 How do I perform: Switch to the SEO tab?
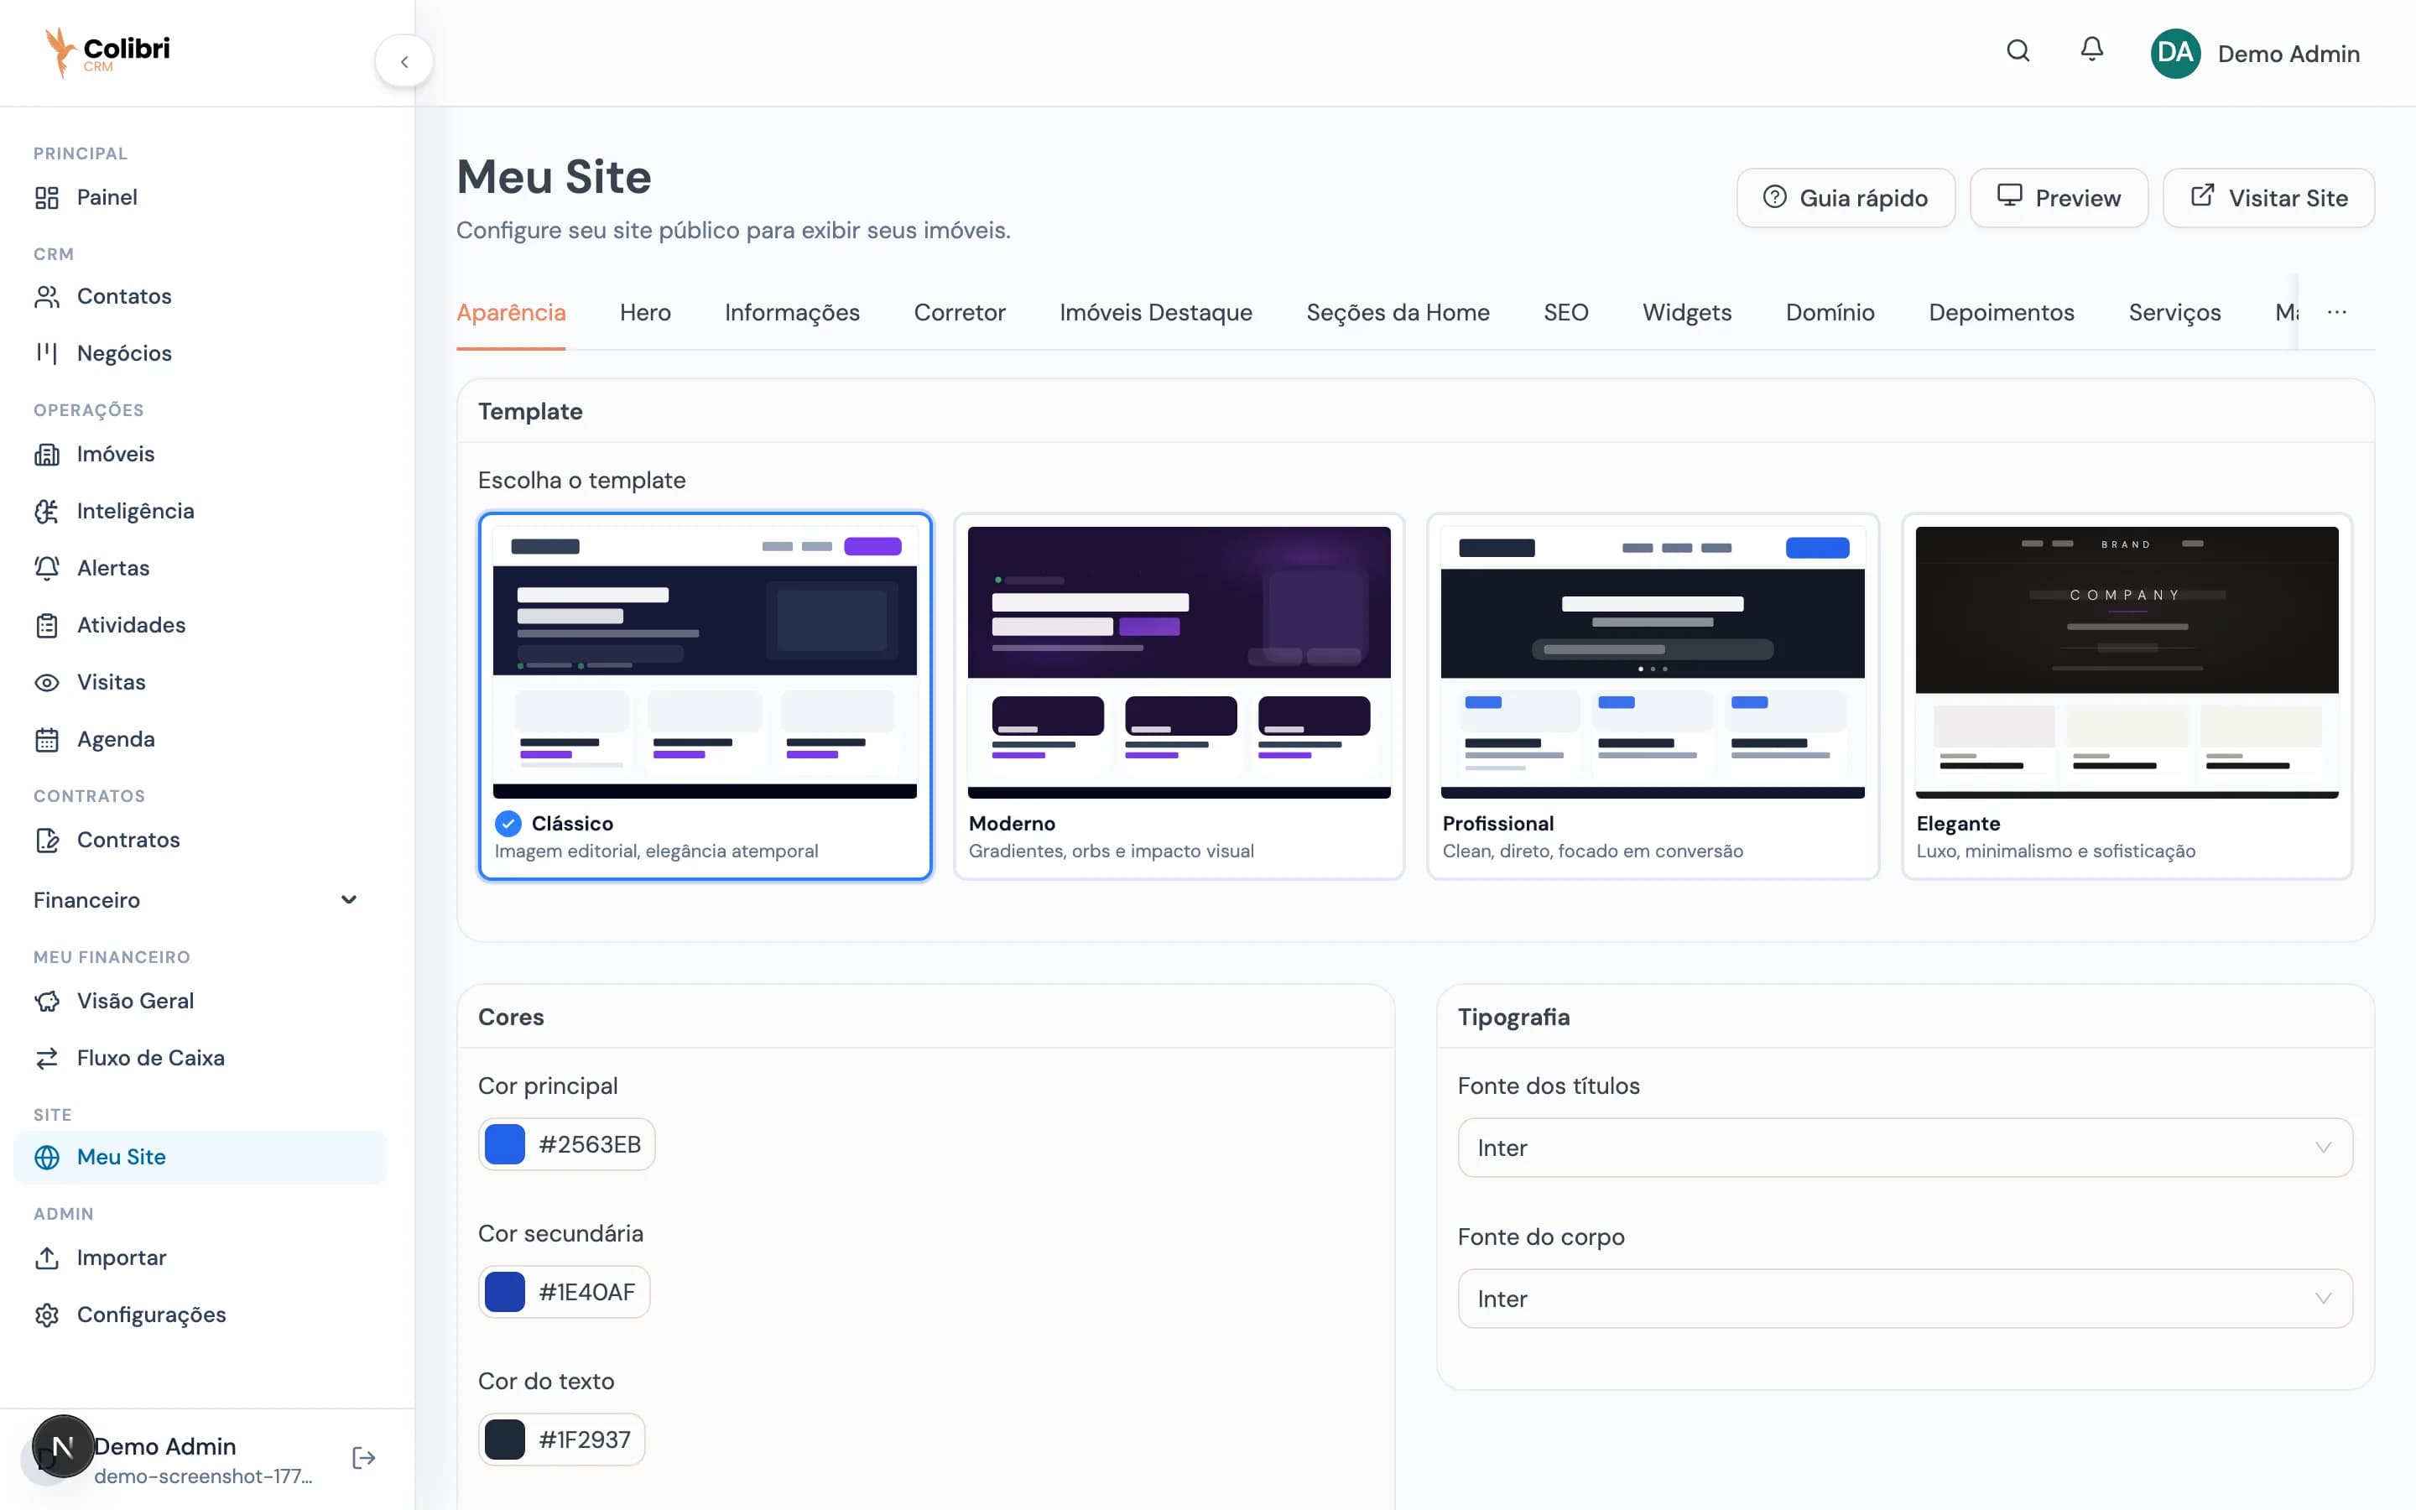[1565, 313]
